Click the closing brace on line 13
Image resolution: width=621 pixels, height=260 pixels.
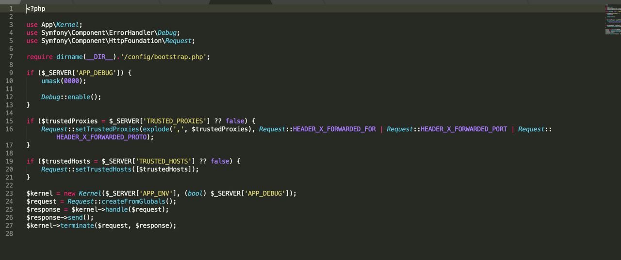tap(28, 105)
